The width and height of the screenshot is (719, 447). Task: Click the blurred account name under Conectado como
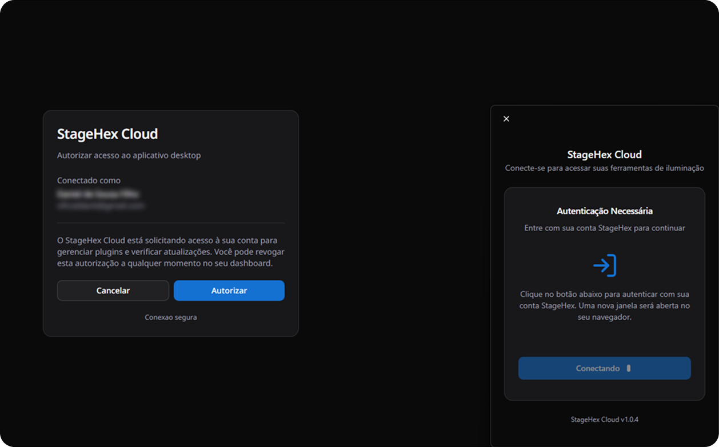point(98,194)
